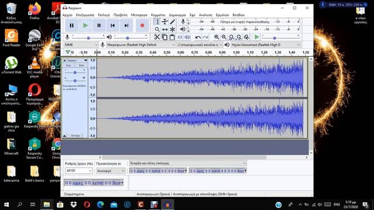Open the audio position time format arrow
The width and height of the screenshot is (374, 210).
click(122, 183)
